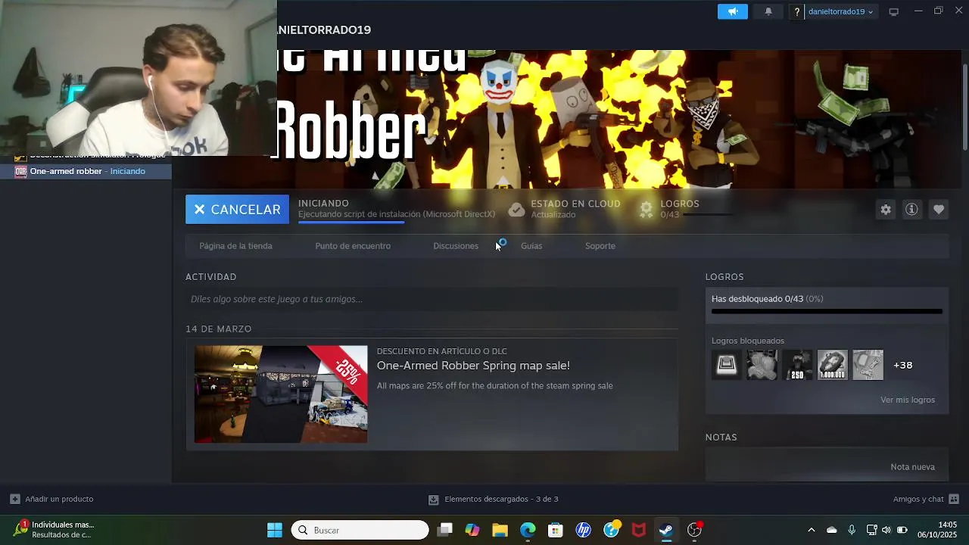The height and width of the screenshot is (545, 969).
Task: Click the LOGROS 0/43 label in header
Action: pos(680,209)
